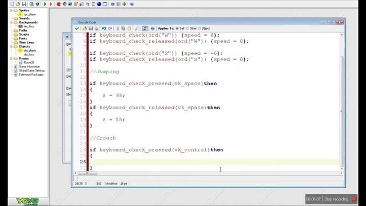Copy selected code in the editor toolbar

coord(124,28)
